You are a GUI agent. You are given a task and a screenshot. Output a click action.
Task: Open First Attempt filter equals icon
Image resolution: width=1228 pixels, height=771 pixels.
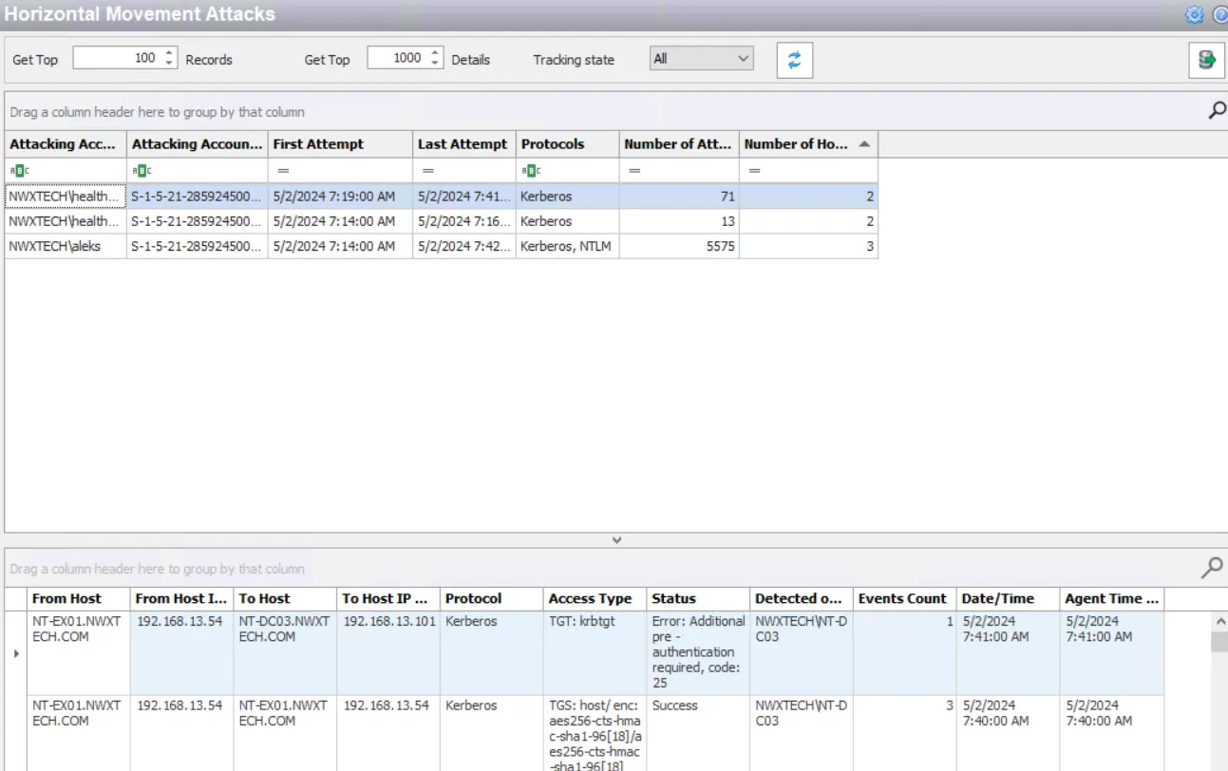click(x=283, y=170)
